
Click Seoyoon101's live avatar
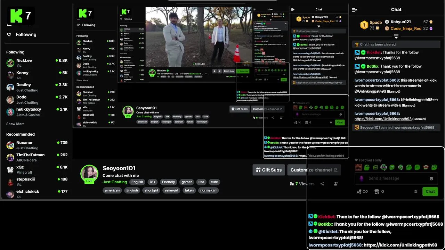tap(89, 174)
